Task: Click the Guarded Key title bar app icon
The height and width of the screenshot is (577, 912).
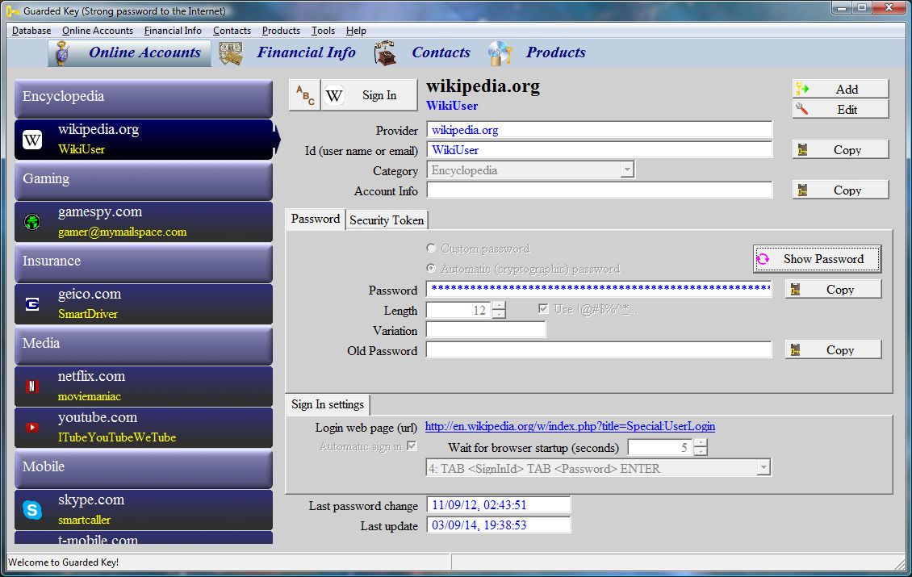Action: pyautogui.click(x=12, y=11)
